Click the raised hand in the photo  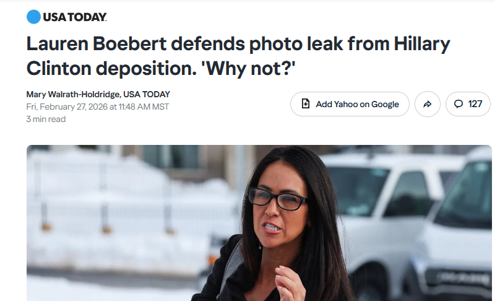(x=289, y=282)
